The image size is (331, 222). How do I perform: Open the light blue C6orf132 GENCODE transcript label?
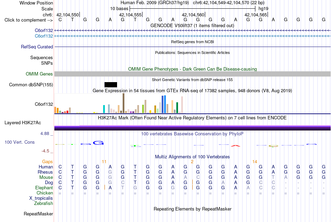pos(44,36)
